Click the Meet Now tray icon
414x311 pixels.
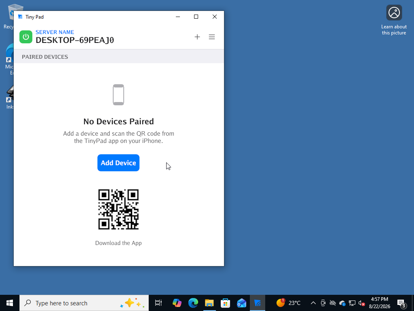[x=323, y=303]
